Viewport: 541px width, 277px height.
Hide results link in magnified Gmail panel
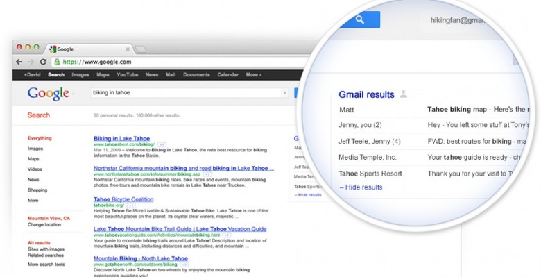point(361,187)
